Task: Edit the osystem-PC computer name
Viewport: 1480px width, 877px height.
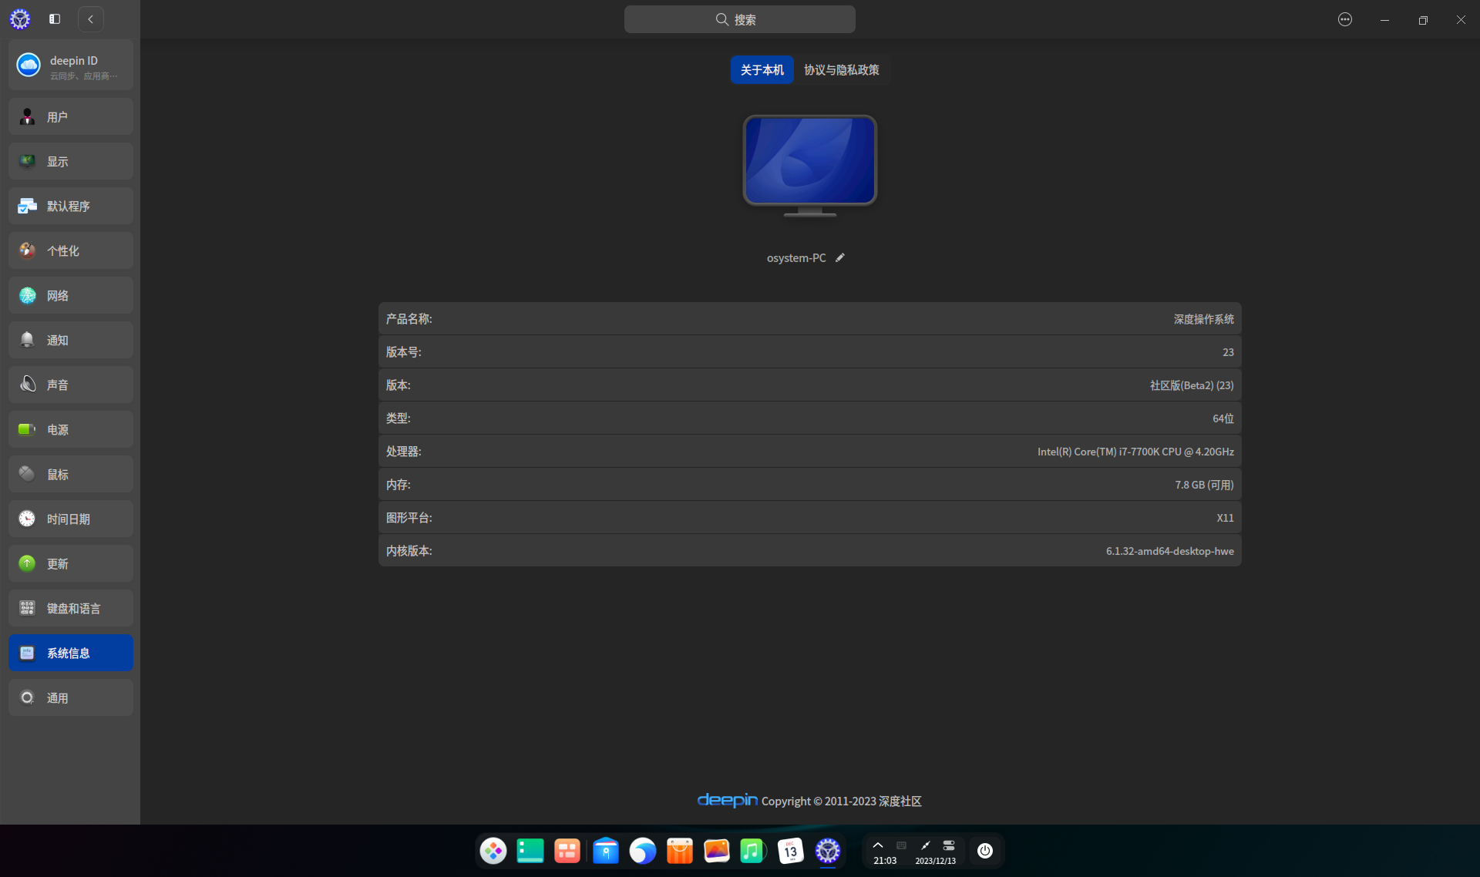Action: [840, 257]
